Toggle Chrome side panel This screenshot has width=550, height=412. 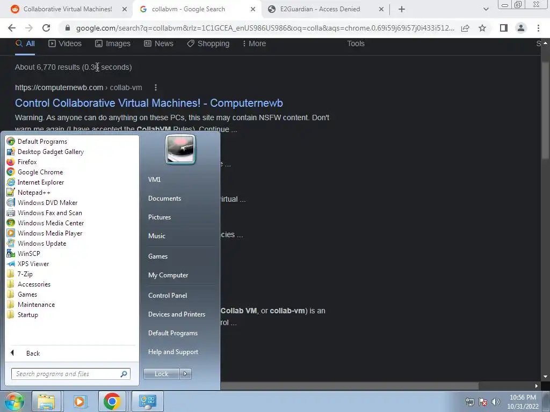504,28
